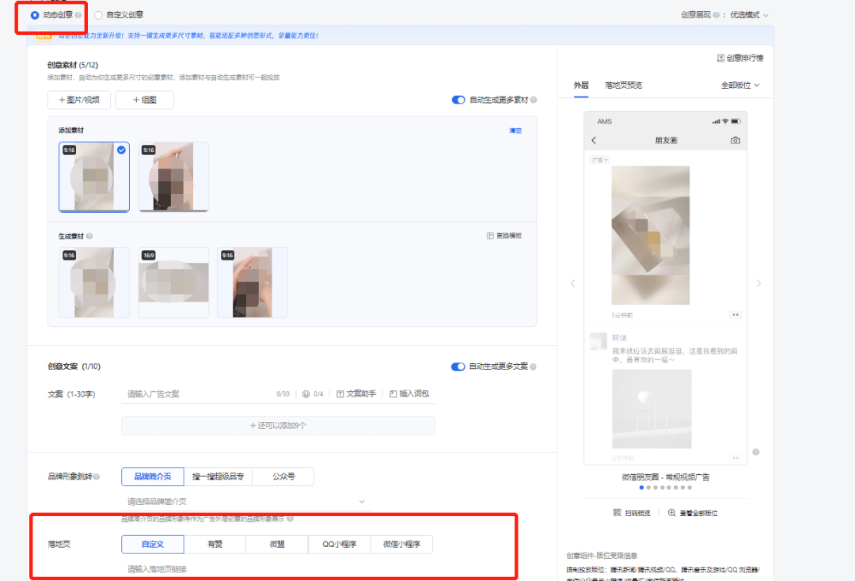This screenshot has height=581, width=855.
Task: Click the camera icon in phone preview
Action: pyautogui.click(x=735, y=140)
